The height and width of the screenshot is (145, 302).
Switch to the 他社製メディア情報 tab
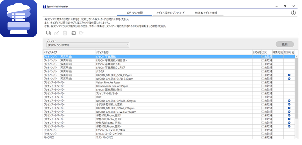[x=206, y=13]
